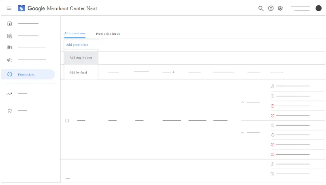
Task: Switch to the Promotion feeds tab
Action: [x=108, y=34]
